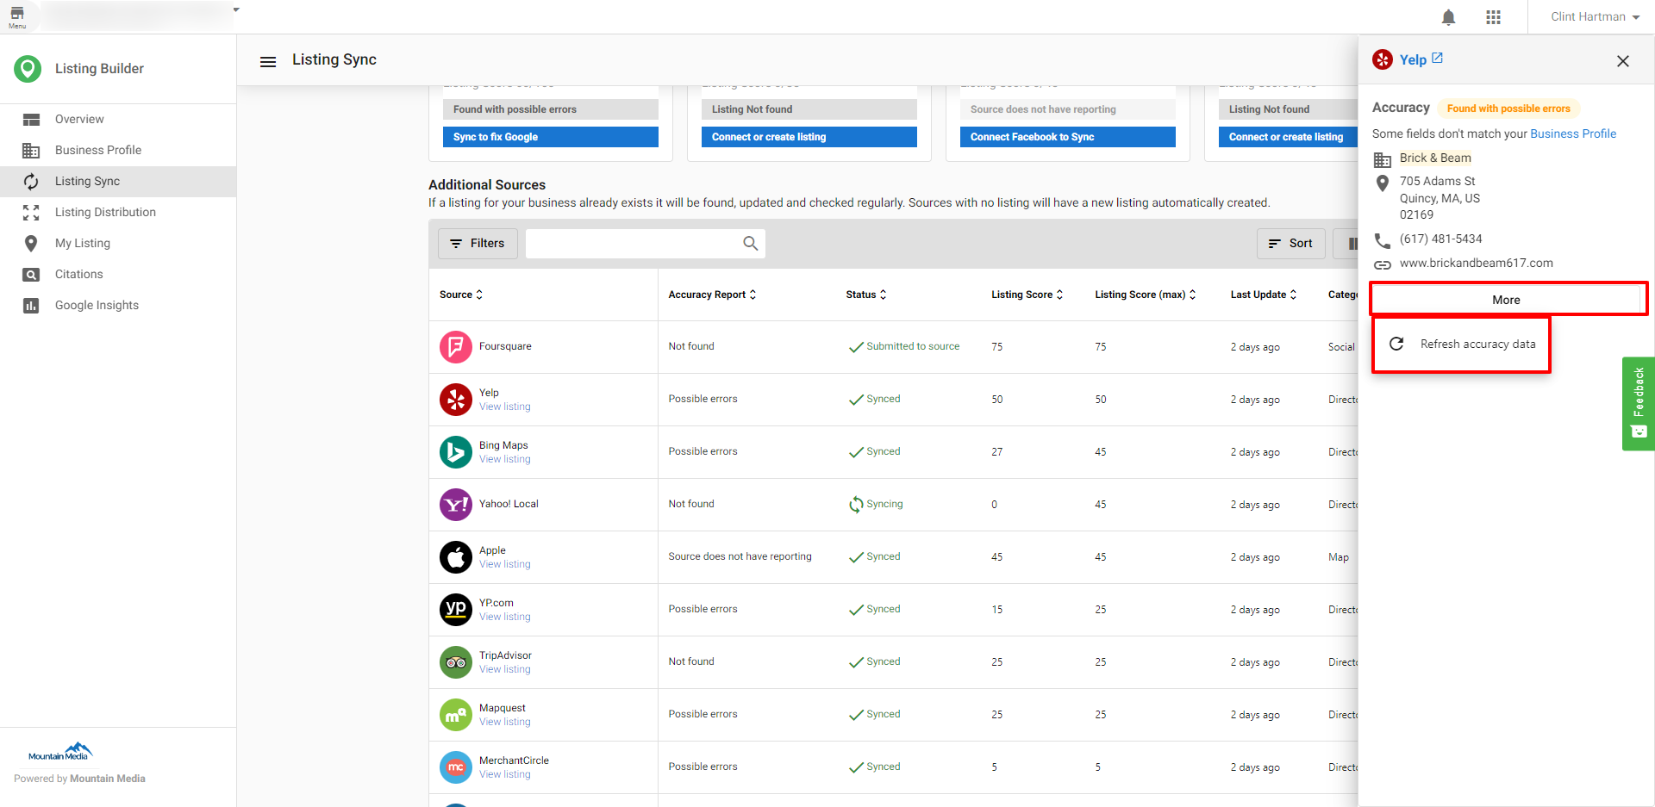
Task: Click the Yelp icon in the sources table
Action: [x=456, y=399]
